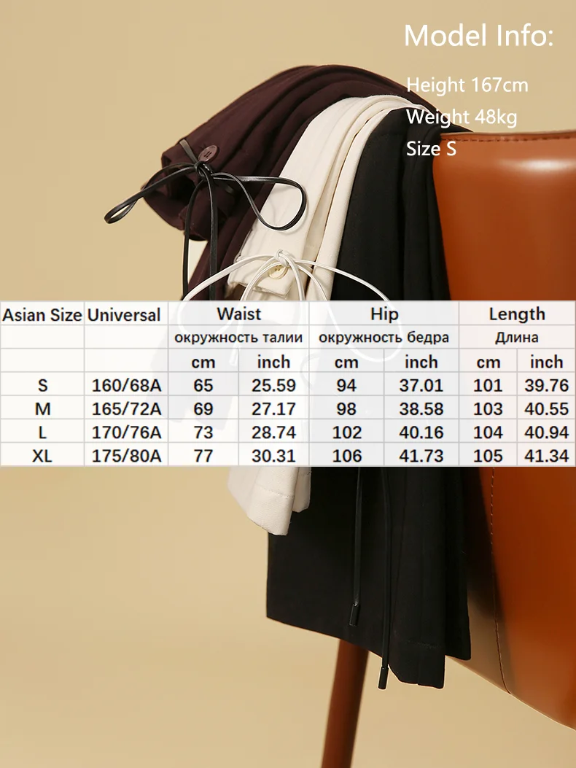Click hip value '106' cm
576x768 pixels.
point(347,456)
